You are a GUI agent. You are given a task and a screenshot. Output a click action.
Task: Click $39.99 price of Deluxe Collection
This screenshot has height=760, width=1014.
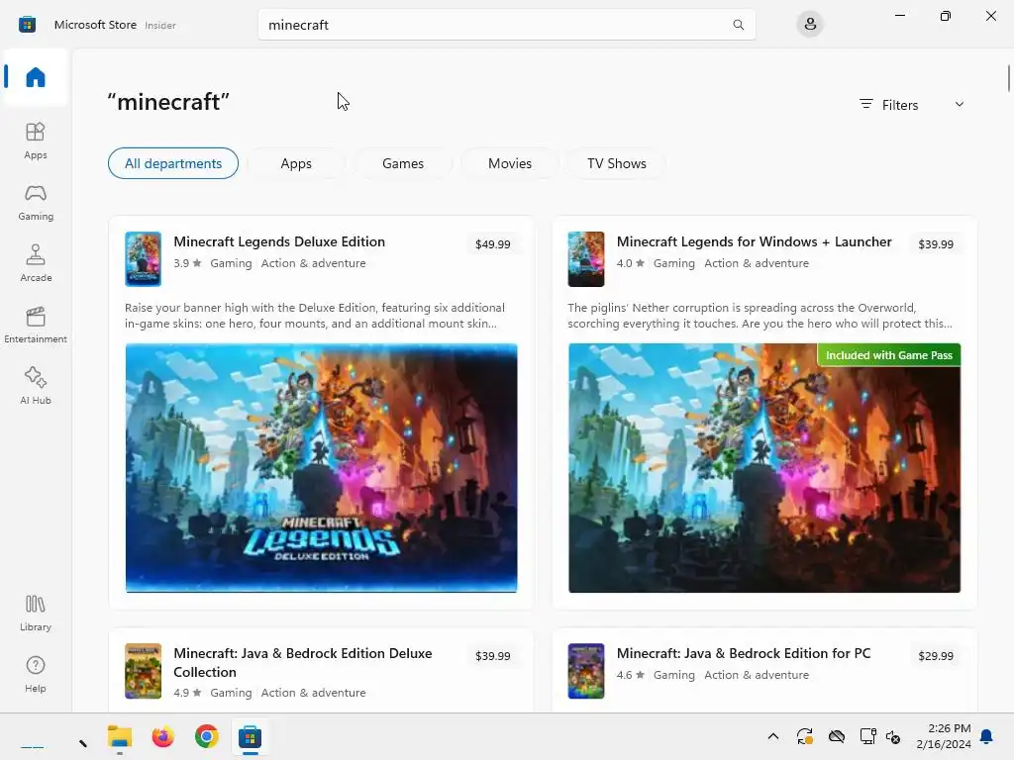[x=493, y=656]
